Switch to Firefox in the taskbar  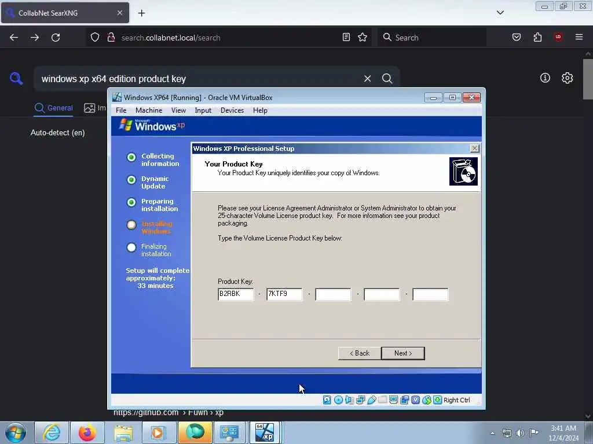(x=87, y=432)
